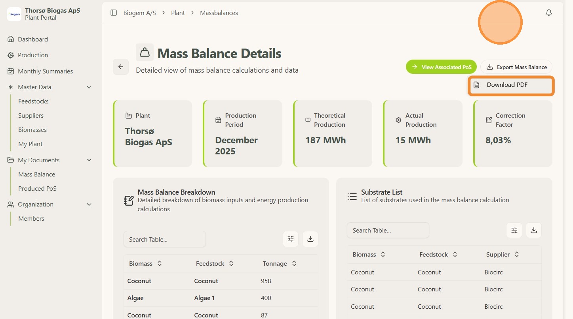Click the back arrow button
This screenshot has width=573, height=319.
click(x=121, y=67)
